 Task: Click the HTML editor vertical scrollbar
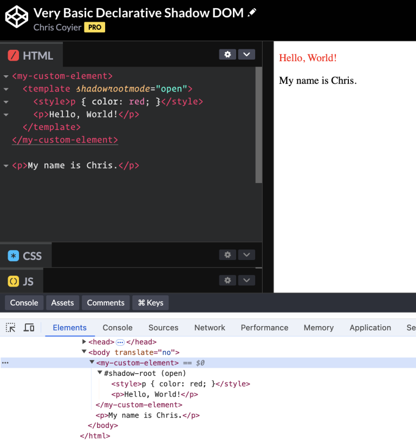click(x=258, y=125)
